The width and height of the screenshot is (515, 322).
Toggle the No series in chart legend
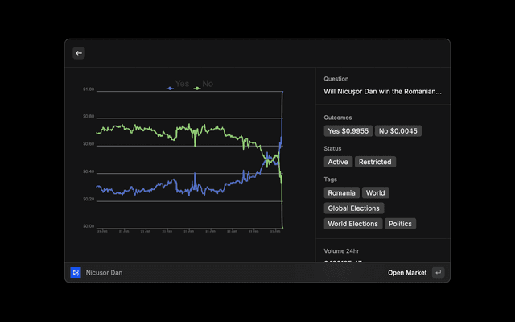click(208, 84)
